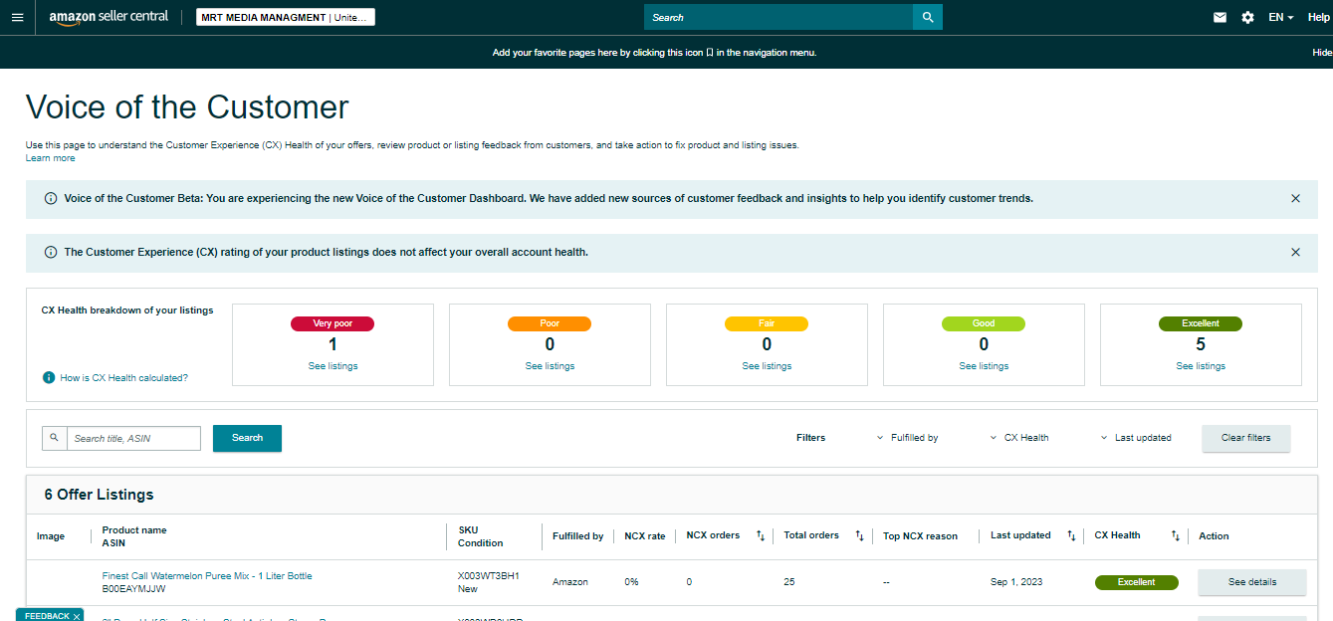The width and height of the screenshot is (1333, 621).
Task: Sort by CX Health column arrows
Action: tap(1175, 535)
